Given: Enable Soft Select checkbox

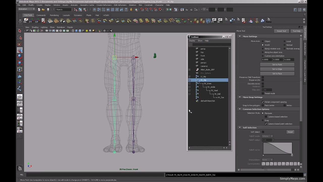Looking at the screenshot, I should 263,132.
